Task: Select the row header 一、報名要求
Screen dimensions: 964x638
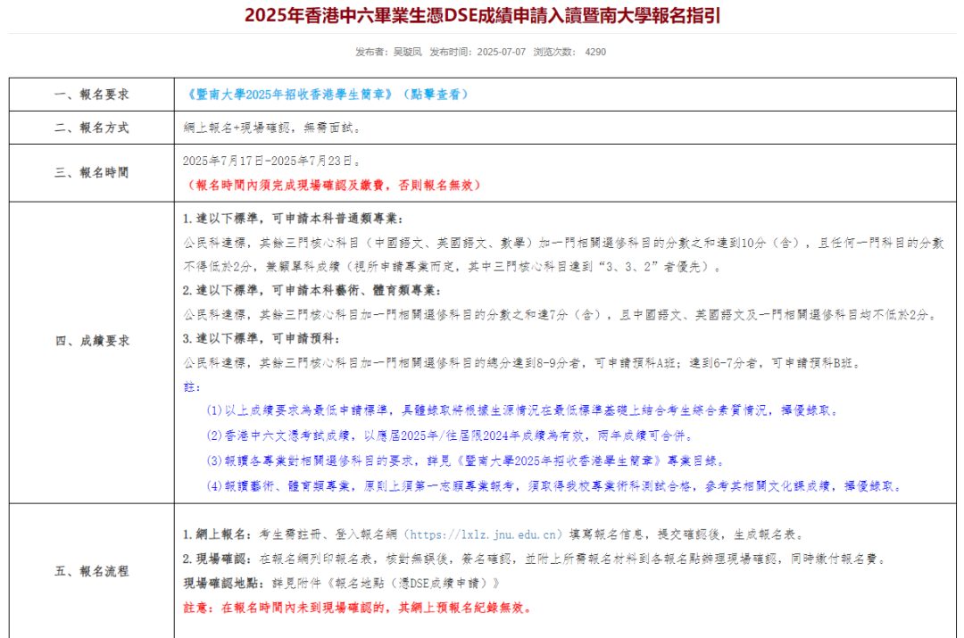Action: coord(92,94)
